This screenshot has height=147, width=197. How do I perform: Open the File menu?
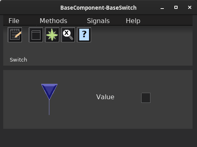click(x=14, y=21)
